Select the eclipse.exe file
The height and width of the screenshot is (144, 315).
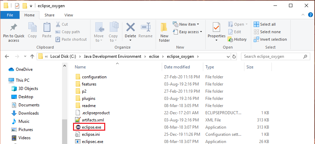[x=88, y=127]
